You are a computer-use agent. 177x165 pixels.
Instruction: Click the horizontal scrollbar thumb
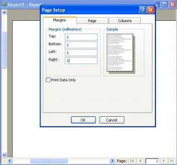point(49,161)
